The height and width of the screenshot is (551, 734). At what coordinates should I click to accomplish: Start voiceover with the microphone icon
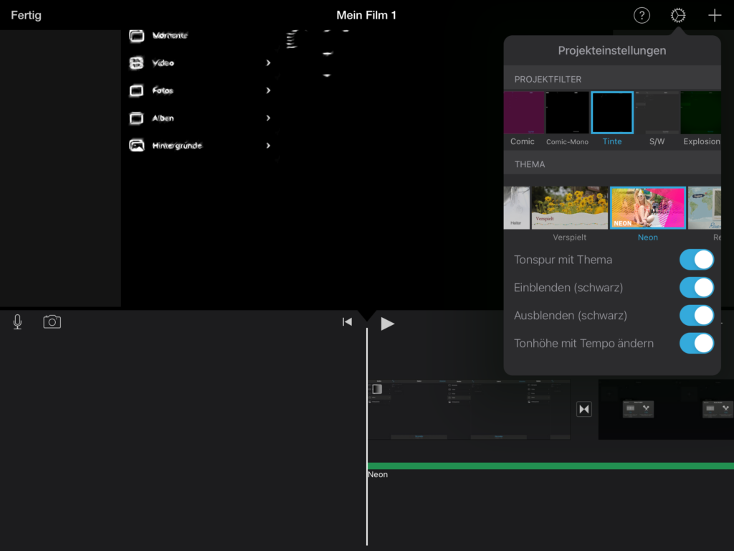pyautogui.click(x=17, y=322)
